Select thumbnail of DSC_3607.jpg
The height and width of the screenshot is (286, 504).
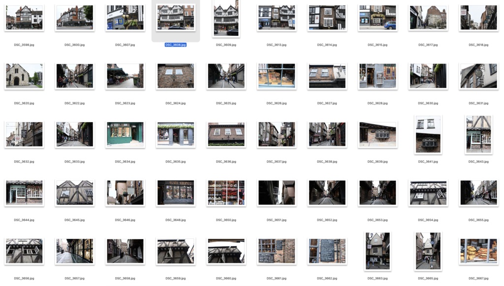tap(125, 18)
